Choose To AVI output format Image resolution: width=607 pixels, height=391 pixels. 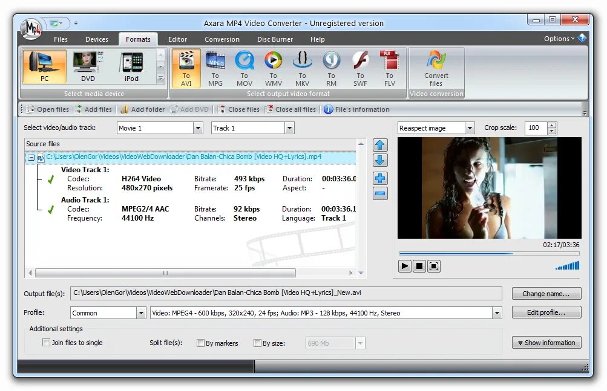point(186,68)
